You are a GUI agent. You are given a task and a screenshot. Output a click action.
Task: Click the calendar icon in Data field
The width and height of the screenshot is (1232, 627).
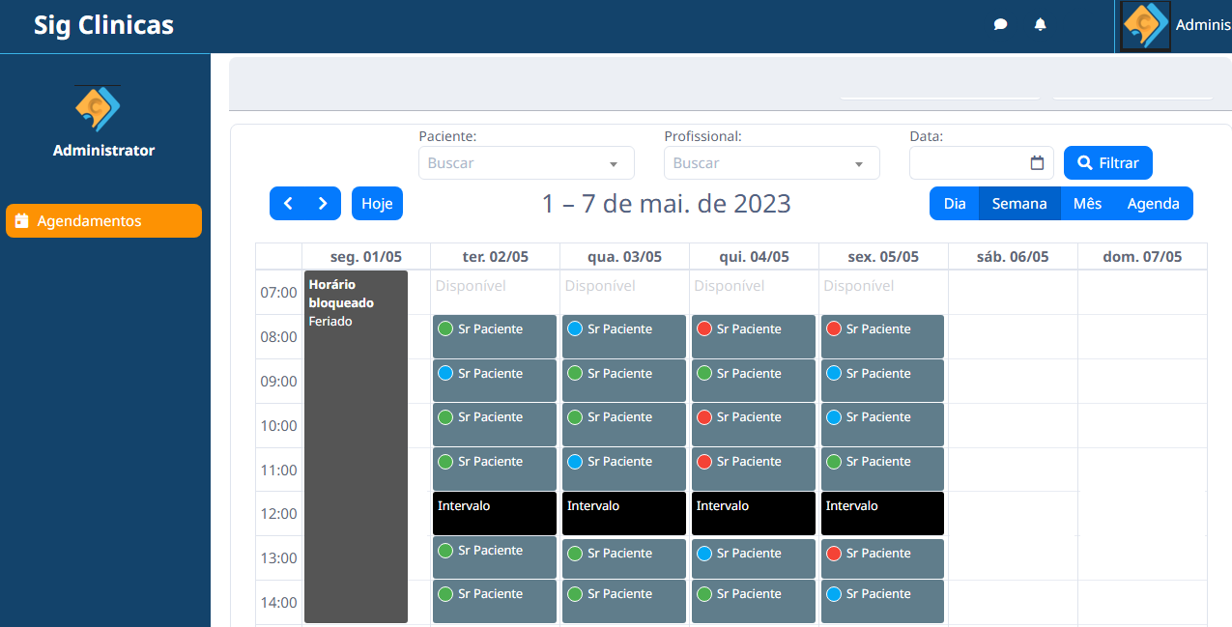(1037, 163)
